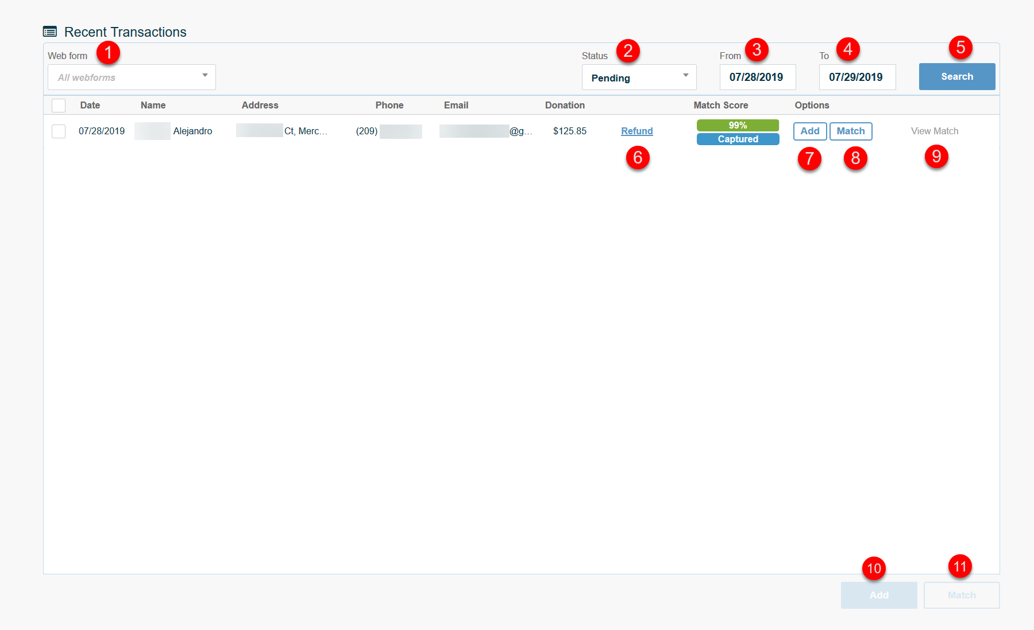Sort by the Date column header
Image resolution: width=1034 pixels, height=630 pixels.
point(90,105)
